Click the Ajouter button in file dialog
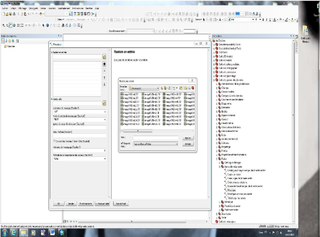320x237 pixels. 187,138
